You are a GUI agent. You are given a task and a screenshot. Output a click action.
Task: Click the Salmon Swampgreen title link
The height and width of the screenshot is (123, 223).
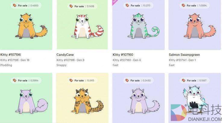click(184, 55)
